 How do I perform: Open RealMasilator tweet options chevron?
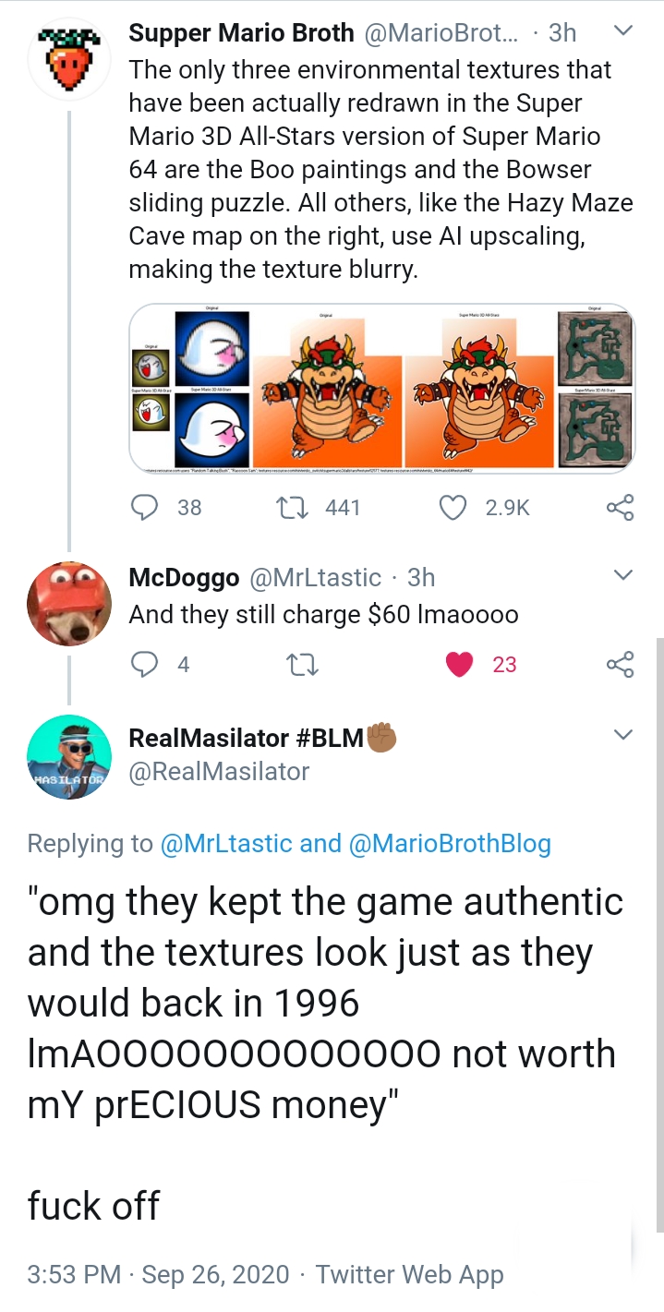tap(623, 735)
